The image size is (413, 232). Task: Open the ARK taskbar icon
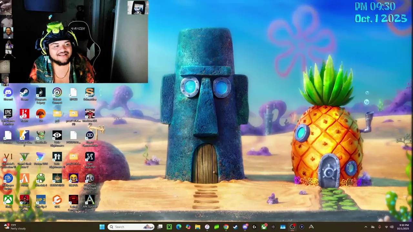point(311,227)
